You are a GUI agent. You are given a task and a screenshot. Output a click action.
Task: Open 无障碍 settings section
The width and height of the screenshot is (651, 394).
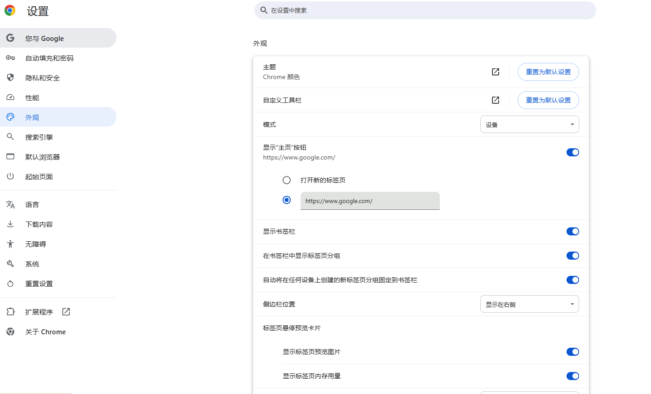(58, 244)
